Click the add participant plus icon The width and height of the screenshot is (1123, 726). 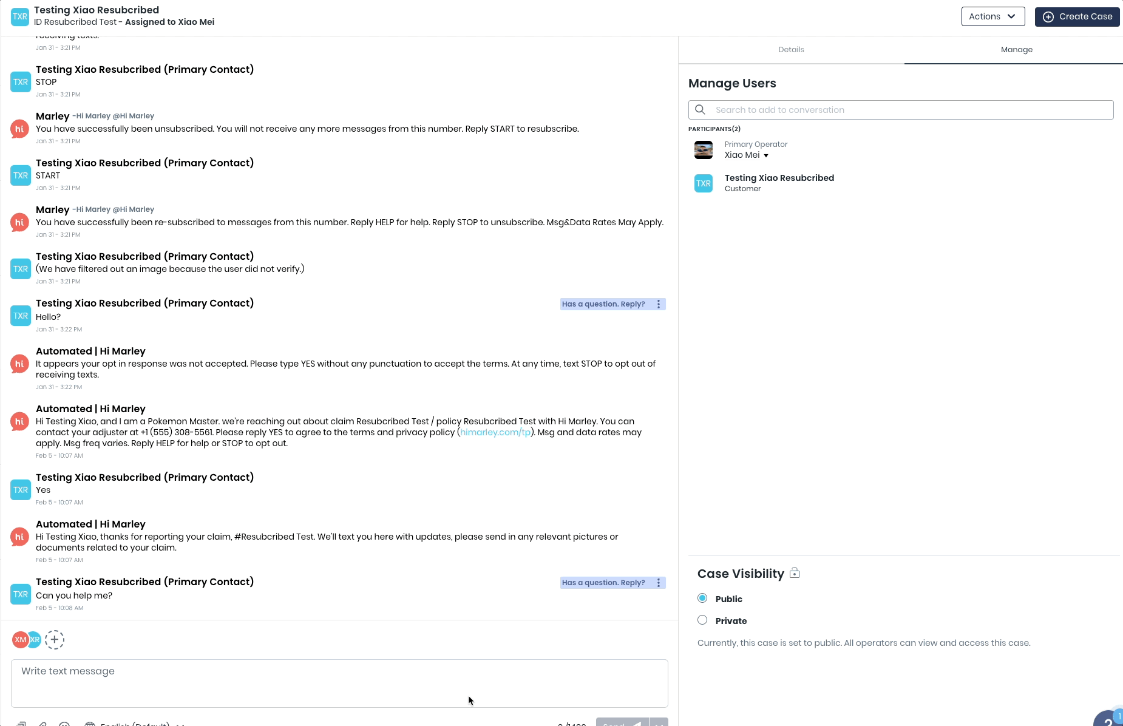[55, 639]
